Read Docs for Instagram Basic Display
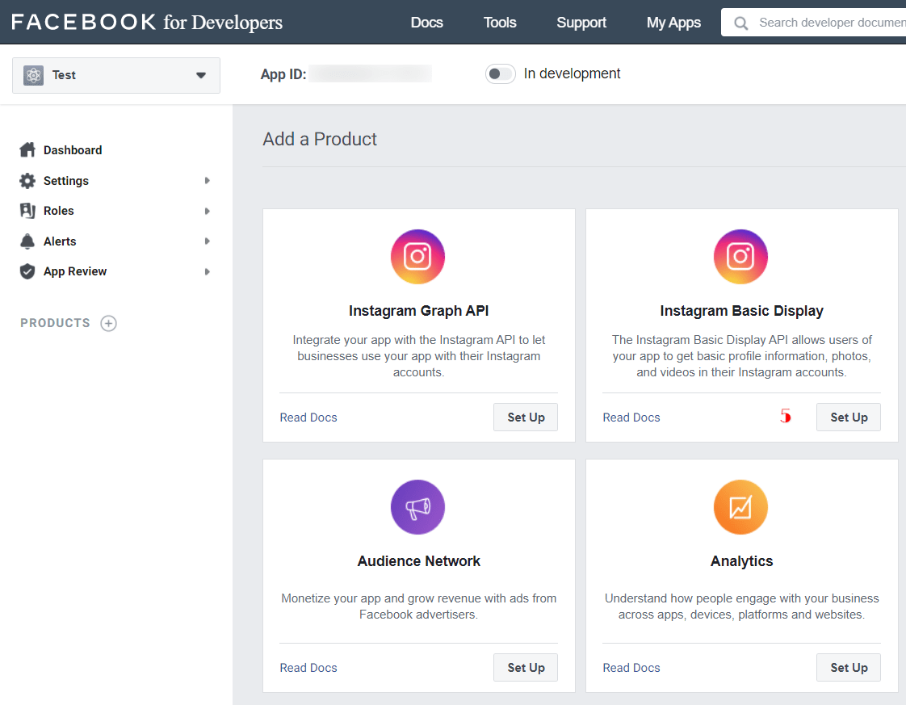Screen dimensions: 906x705 (631, 418)
